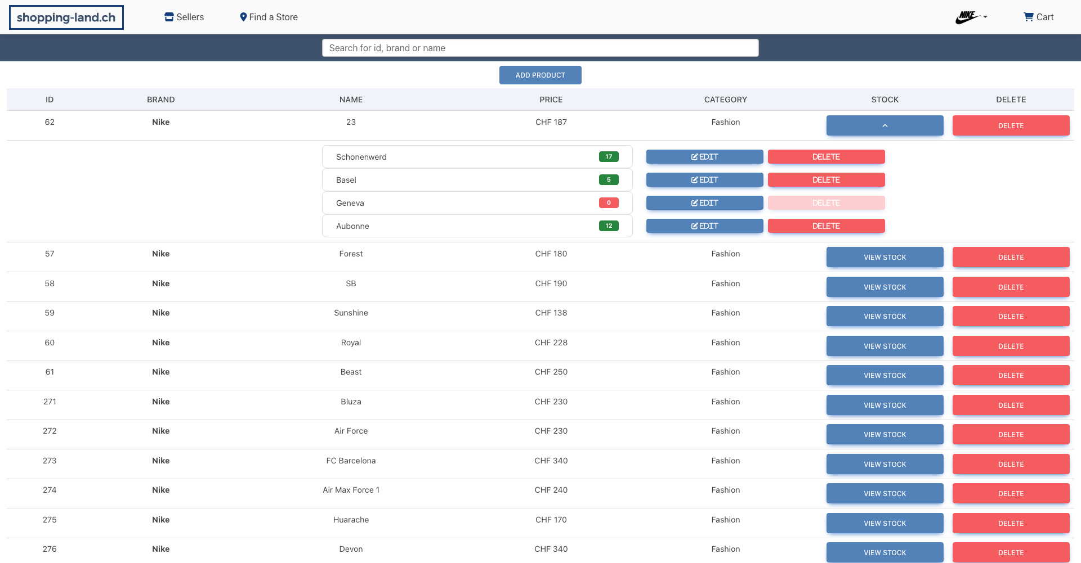
Task: Collapse the stock details for product 23
Action: [885, 125]
